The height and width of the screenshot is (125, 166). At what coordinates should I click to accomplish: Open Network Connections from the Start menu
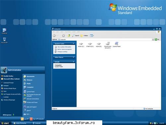(x=31, y=99)
